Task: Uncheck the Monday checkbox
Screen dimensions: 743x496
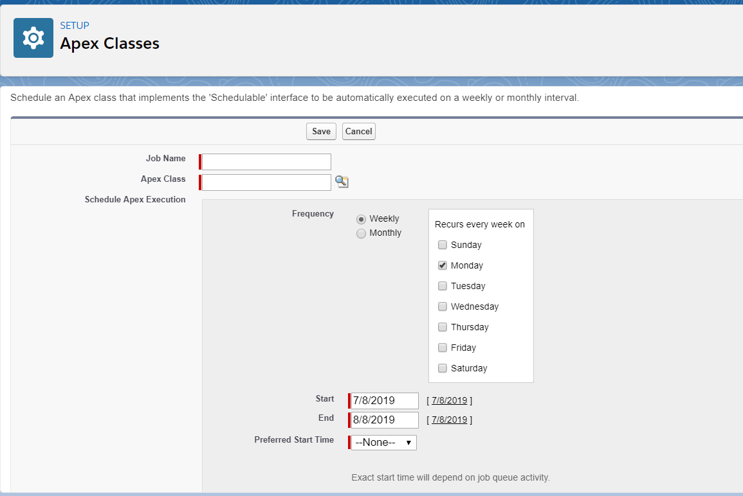Action: click(442, 265)
